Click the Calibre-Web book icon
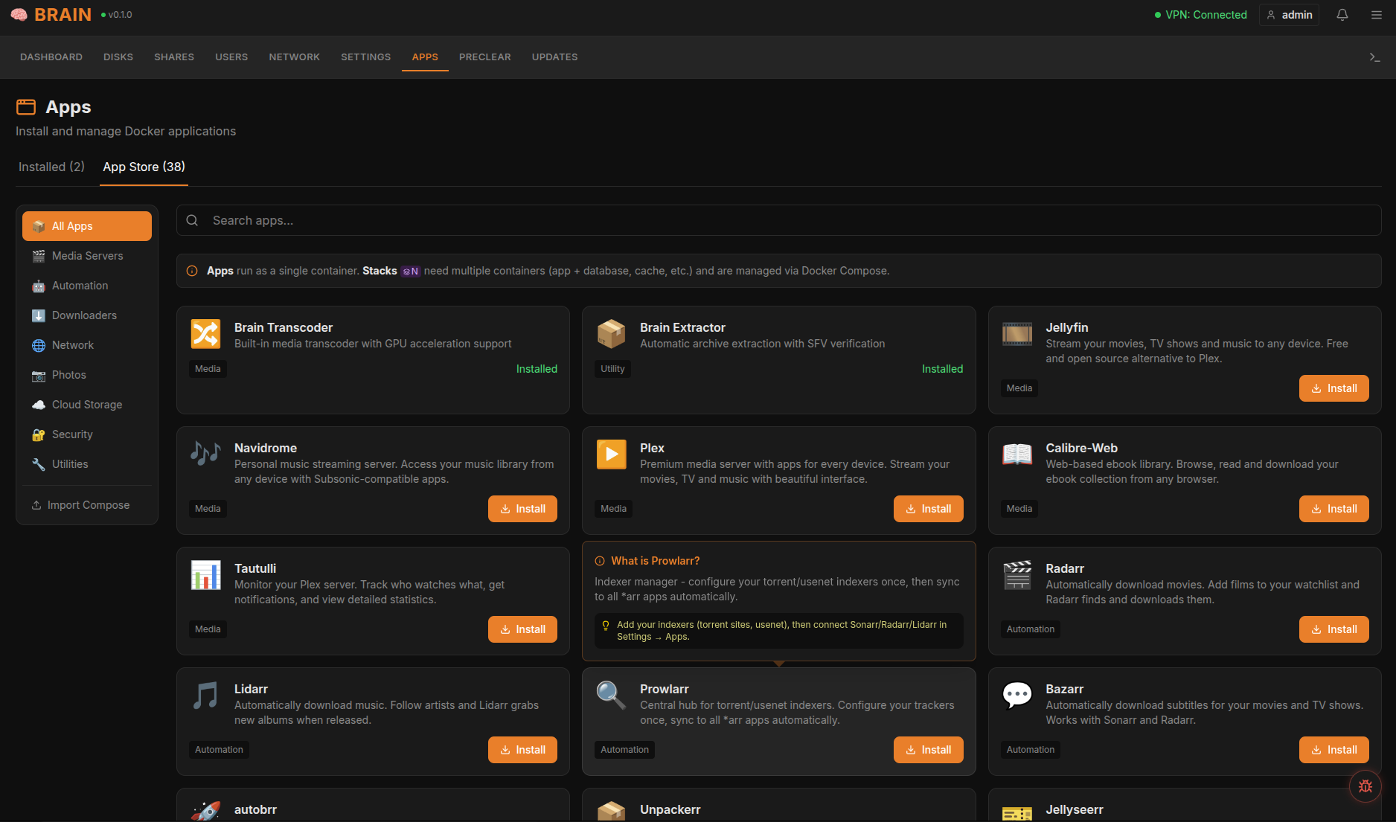The image size is (1396, 822). 1016,455
